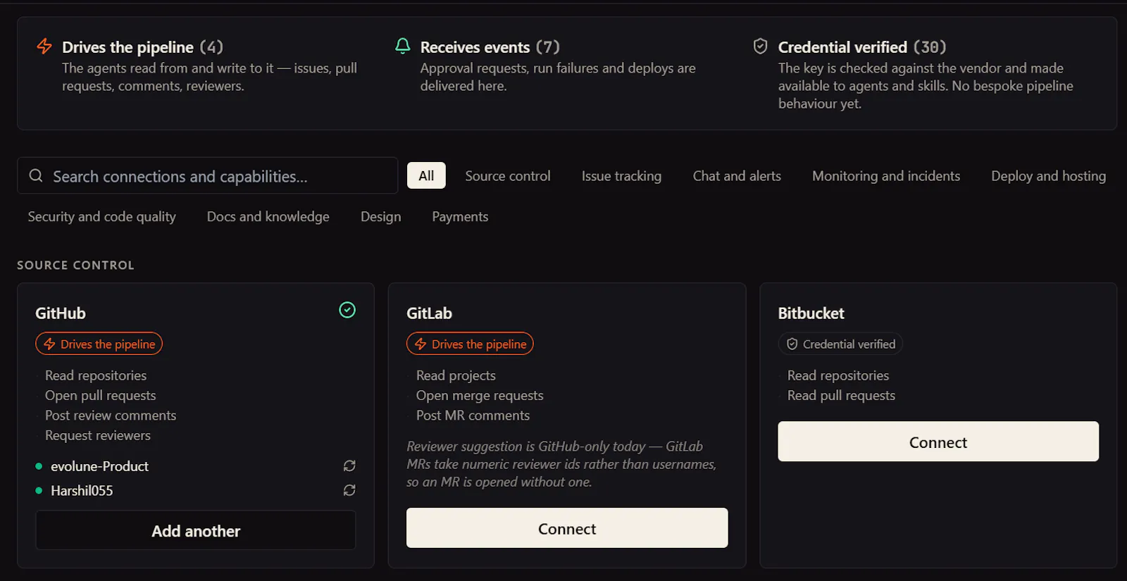This screenshot has height=581, width=1127.
Task: Add another GitHub account
Action: point(196,530)
